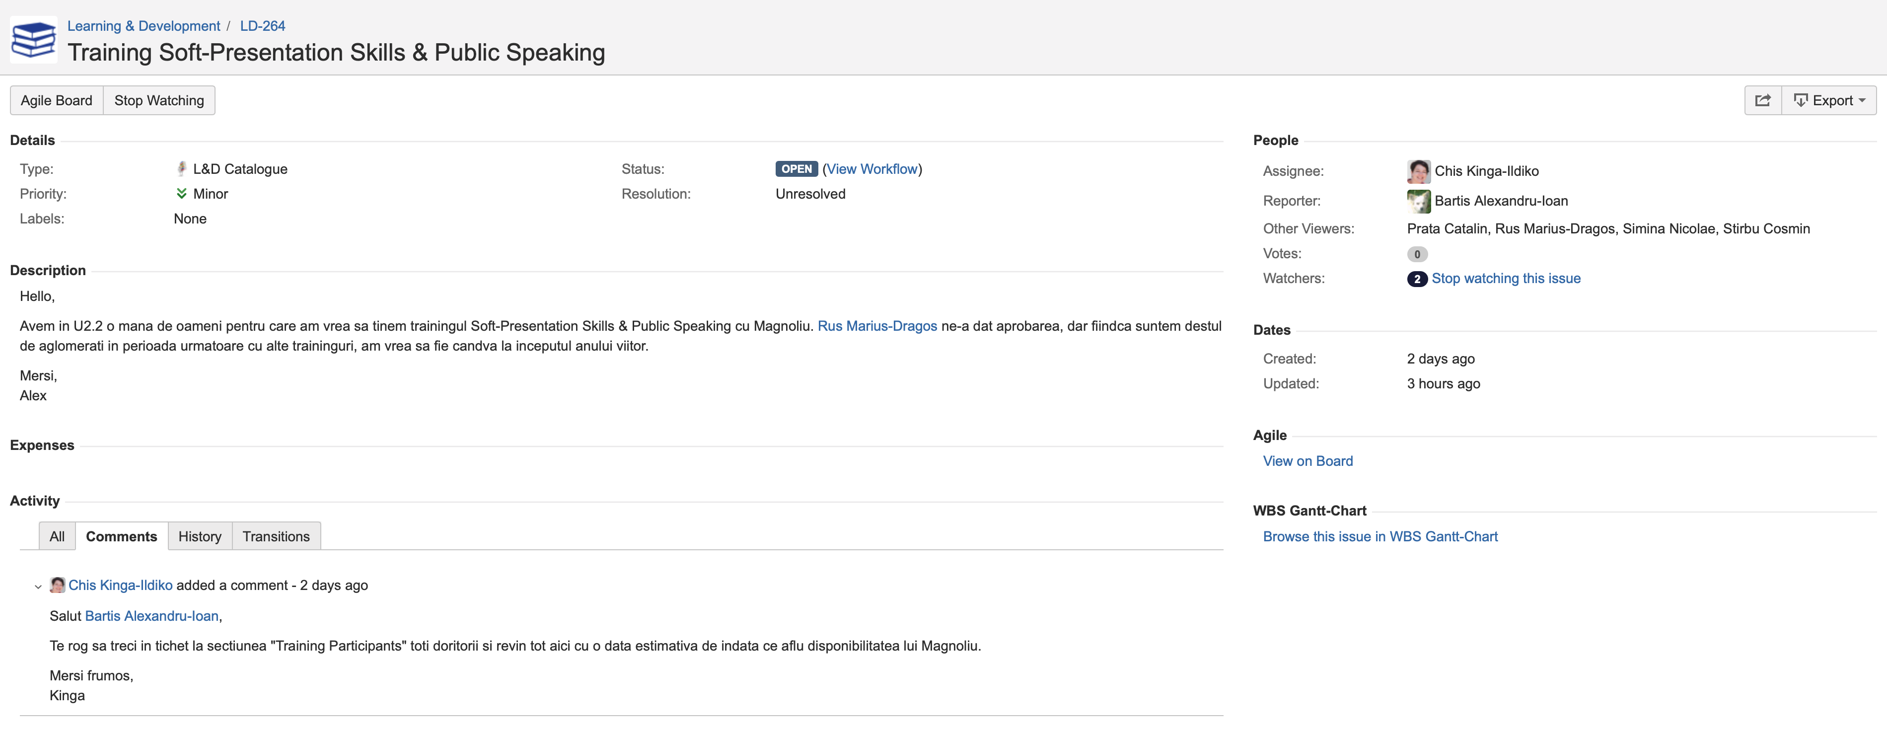
Task: Open the Transitions tab
Action: 276,536
